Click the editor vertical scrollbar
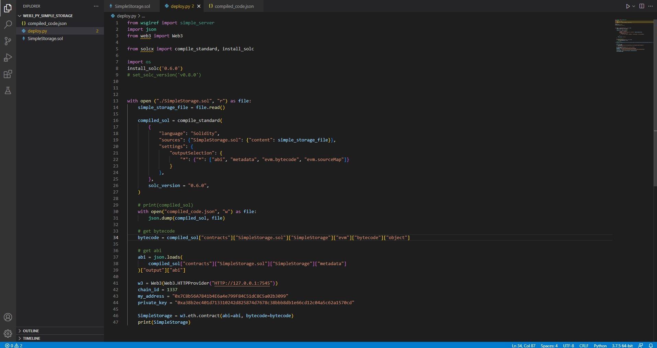The width and height of the screenshot is (657, 348). tap(655, 103)
